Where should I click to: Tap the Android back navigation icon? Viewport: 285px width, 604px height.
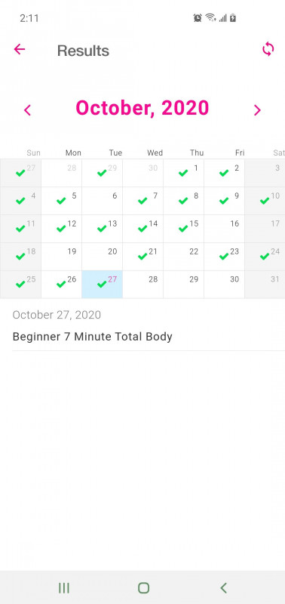click(x=223, y=588)
